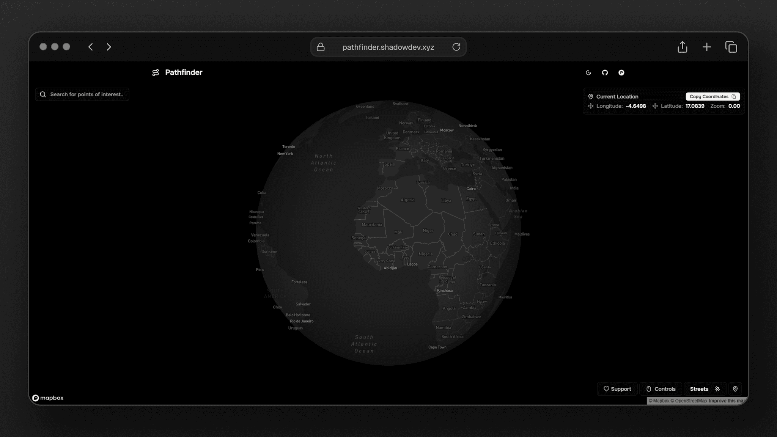Toggle dark mode with the moon icon
Viewport: 777px width, 437px height.
click(588, 72)
